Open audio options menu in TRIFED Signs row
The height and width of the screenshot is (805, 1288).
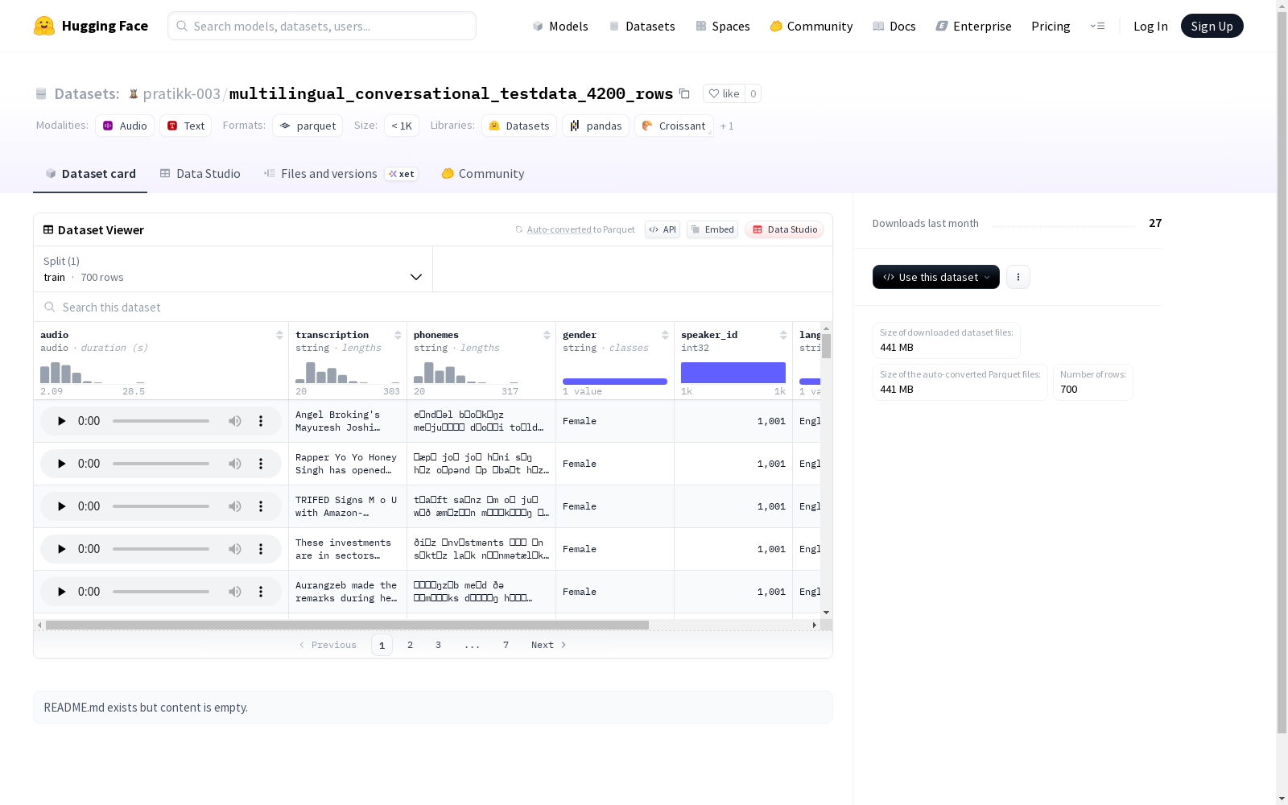[x=261, y=506]
